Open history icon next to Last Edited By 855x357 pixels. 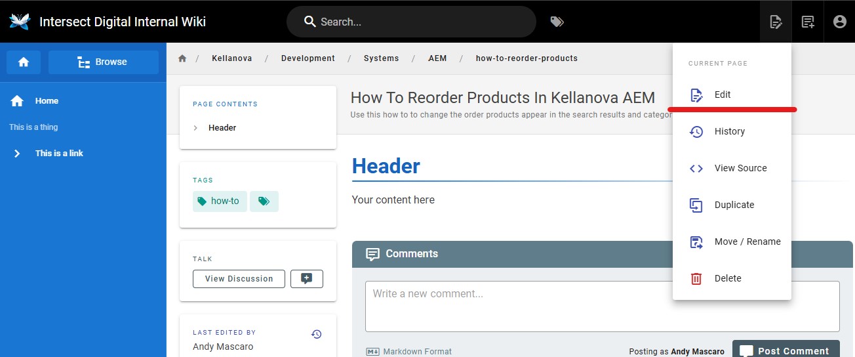(316, 334)
